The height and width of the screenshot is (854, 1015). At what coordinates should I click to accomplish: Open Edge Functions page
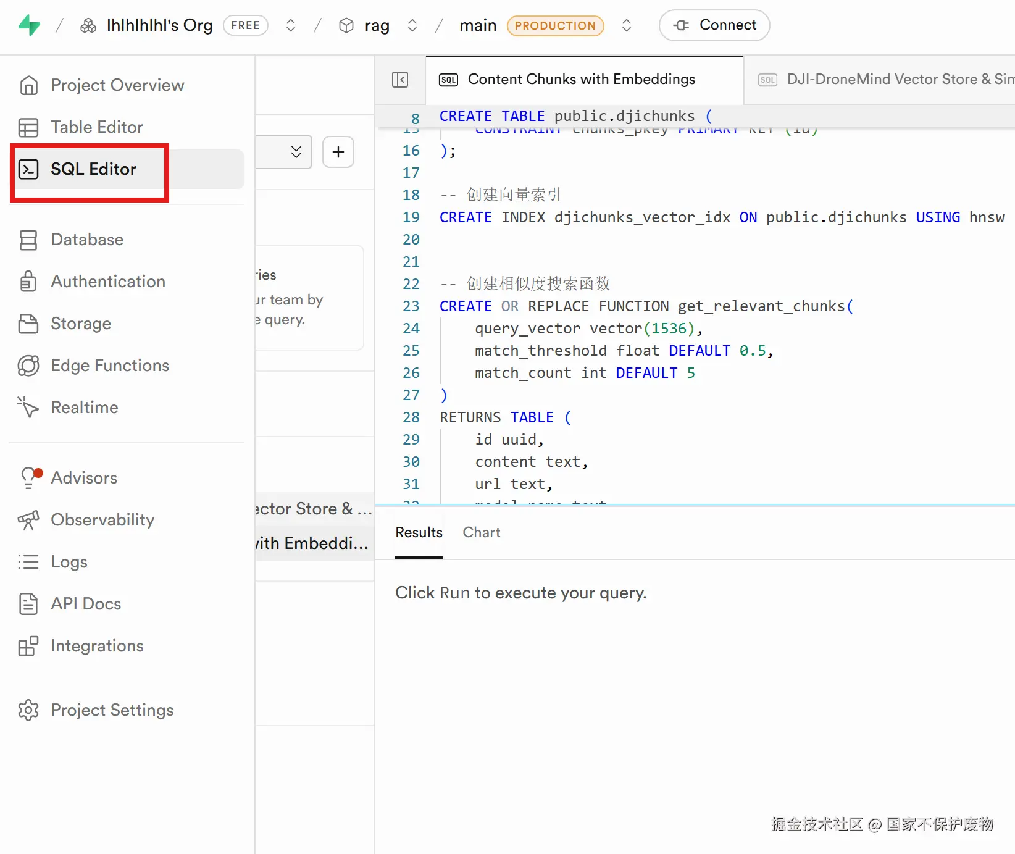(x=109, y=366)
